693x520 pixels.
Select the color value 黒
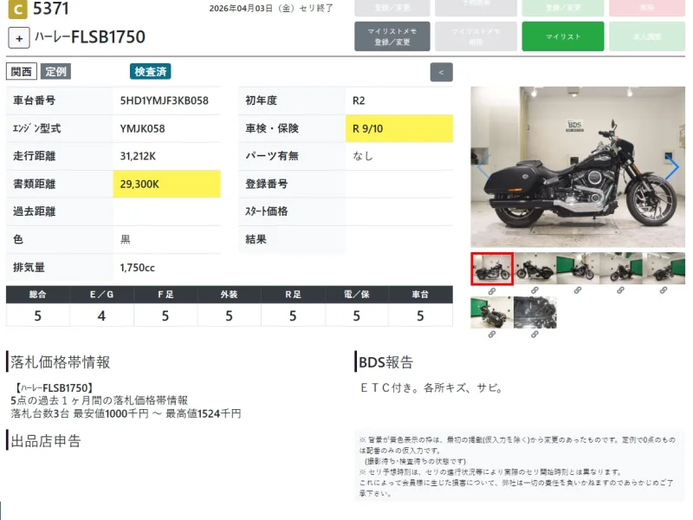[x=125, y=240]
